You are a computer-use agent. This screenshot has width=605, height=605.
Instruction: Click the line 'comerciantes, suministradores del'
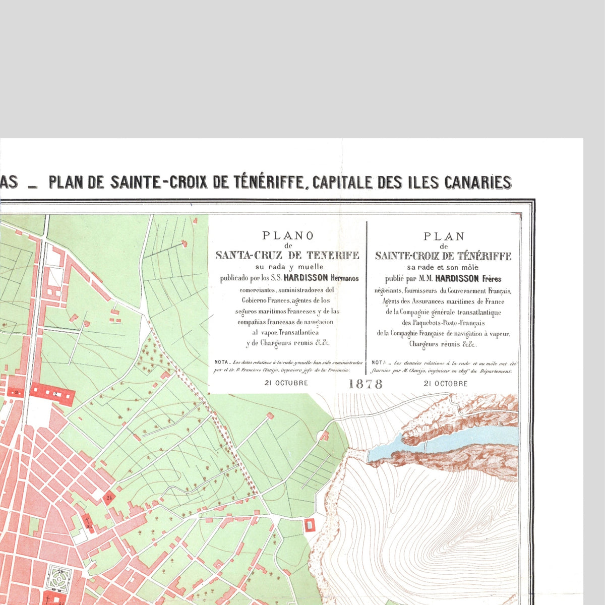[287, 290]
